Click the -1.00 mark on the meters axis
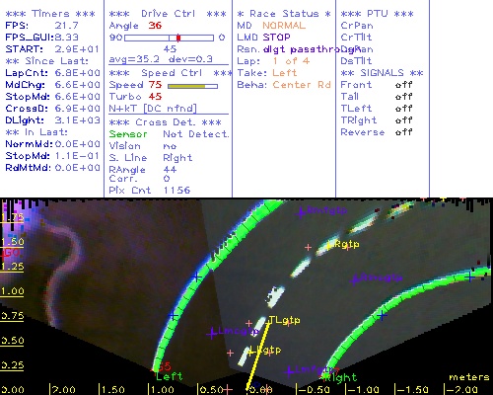 pyautogui.click(x=363, y=390)
